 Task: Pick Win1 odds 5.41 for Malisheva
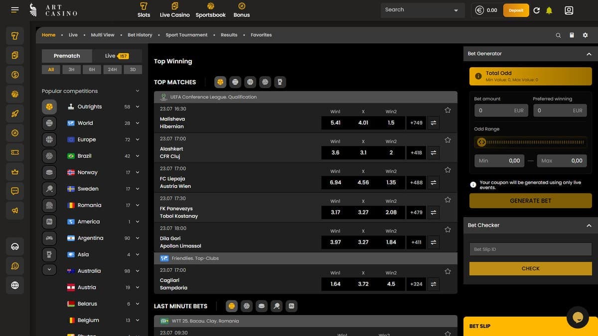335,122
